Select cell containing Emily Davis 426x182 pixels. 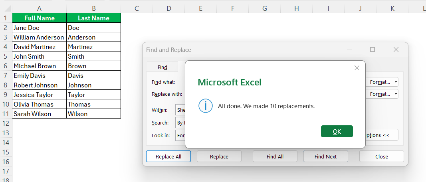(x=40, y=75)
